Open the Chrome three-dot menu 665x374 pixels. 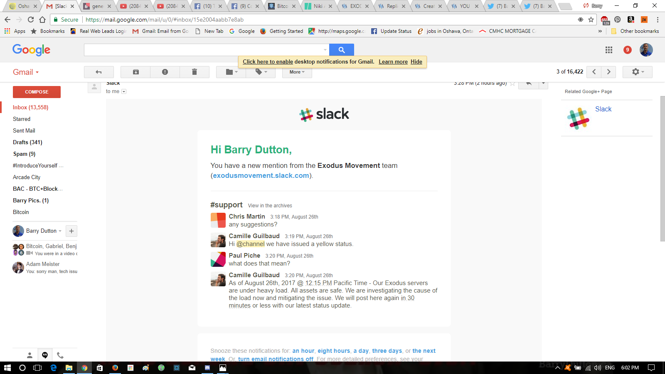pos(658,20)
